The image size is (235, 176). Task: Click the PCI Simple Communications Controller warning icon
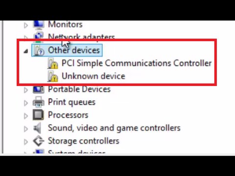[x=52, y=64]
